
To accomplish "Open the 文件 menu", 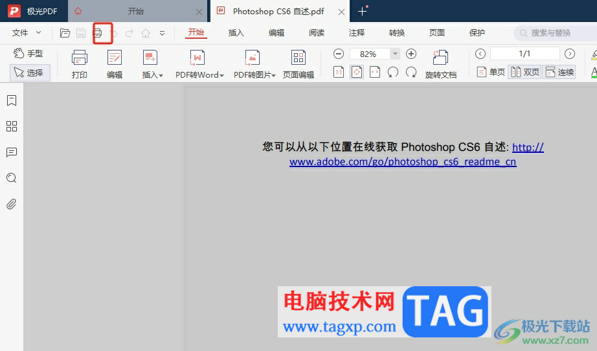I will pyautogui.click(x=27, y=33).
